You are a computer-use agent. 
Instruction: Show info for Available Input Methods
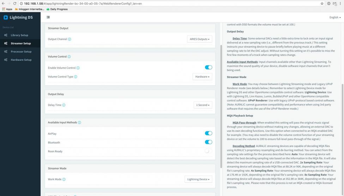coord(79,123)
